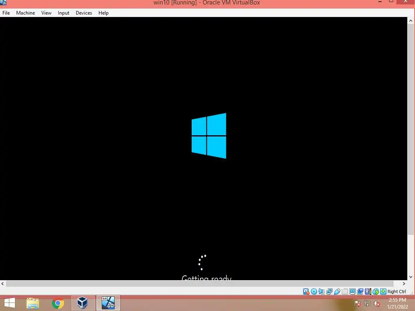Click the recording indicator icon

(x=360, y=292)
